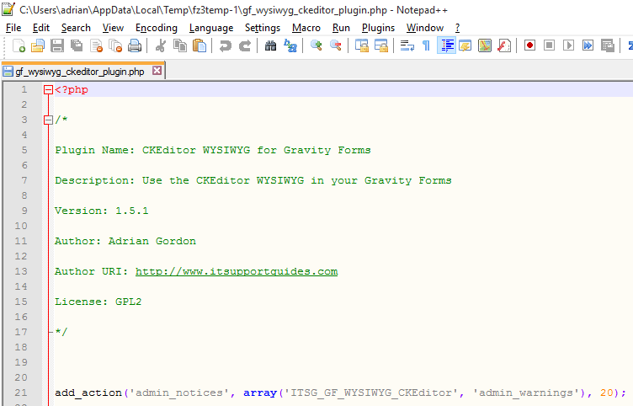Open the Macro menu
The width and height of the screenshot is (633, 406).
pyautogui.click(x=306, y=28)
